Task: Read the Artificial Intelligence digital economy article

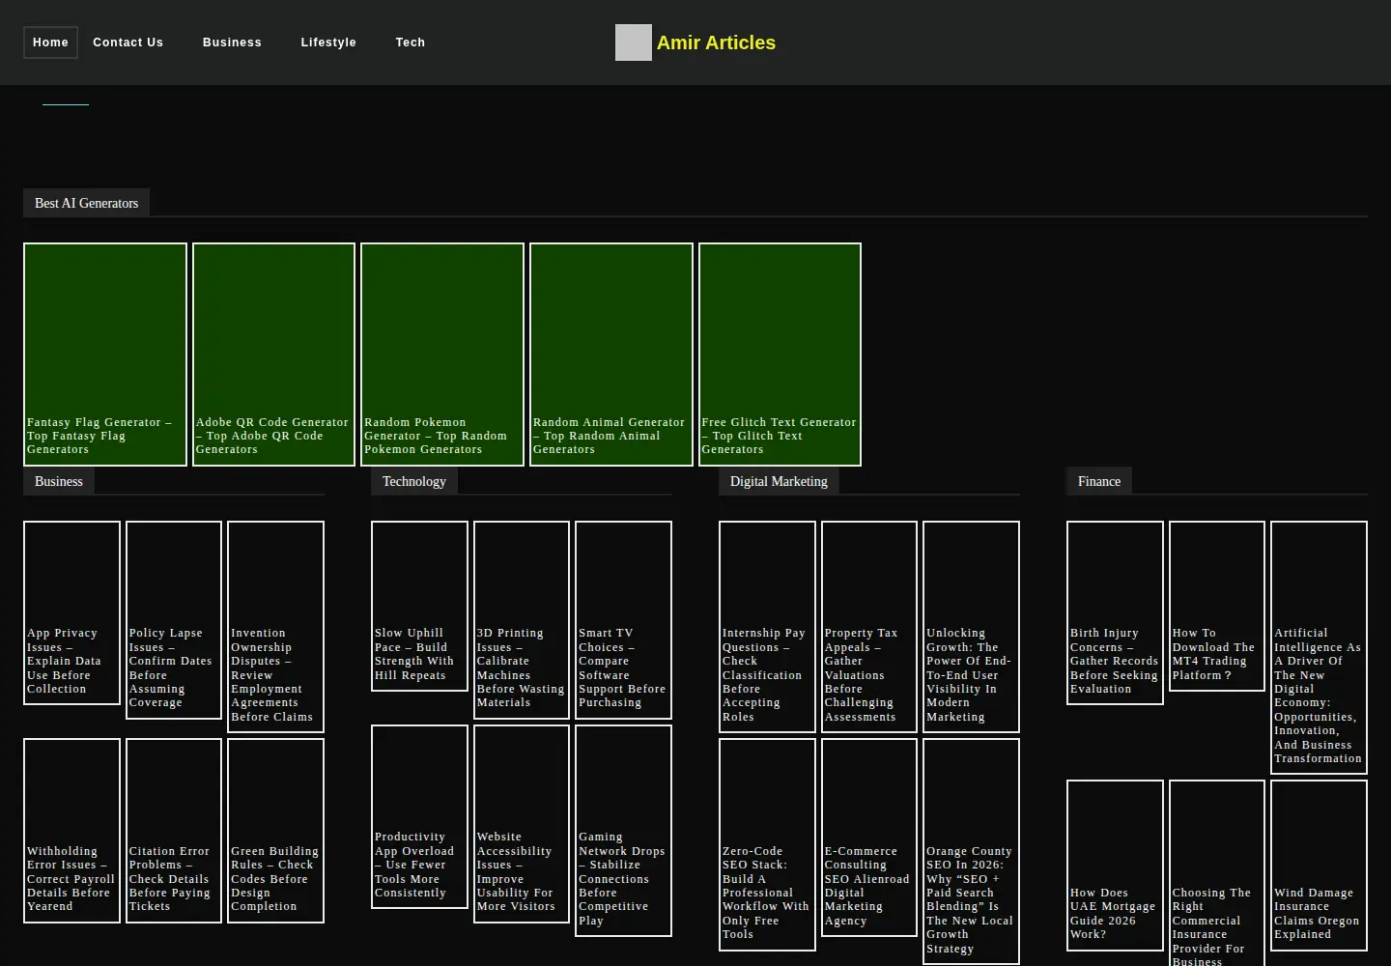Action: [x=1319, y=647]
